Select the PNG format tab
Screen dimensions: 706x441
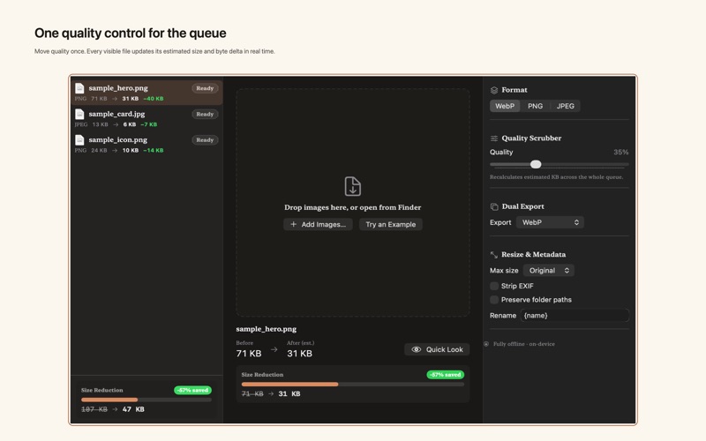click(x=536, y=106)
